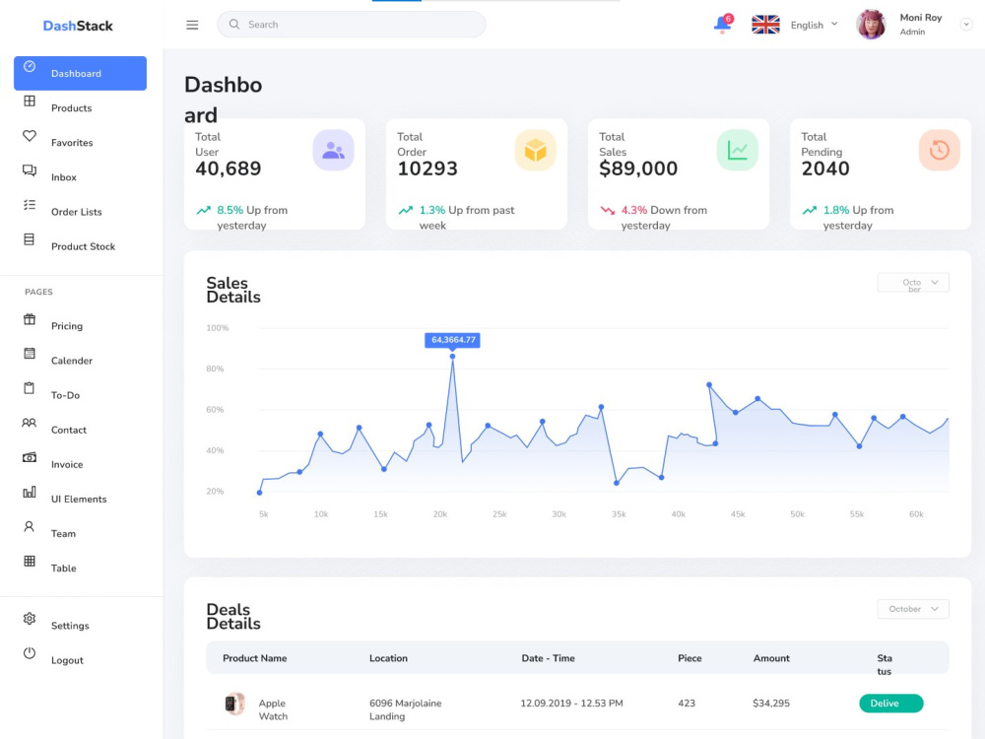Click the To-Do clipboard icon
Screen dimensions: 985x739
point(29,387)
